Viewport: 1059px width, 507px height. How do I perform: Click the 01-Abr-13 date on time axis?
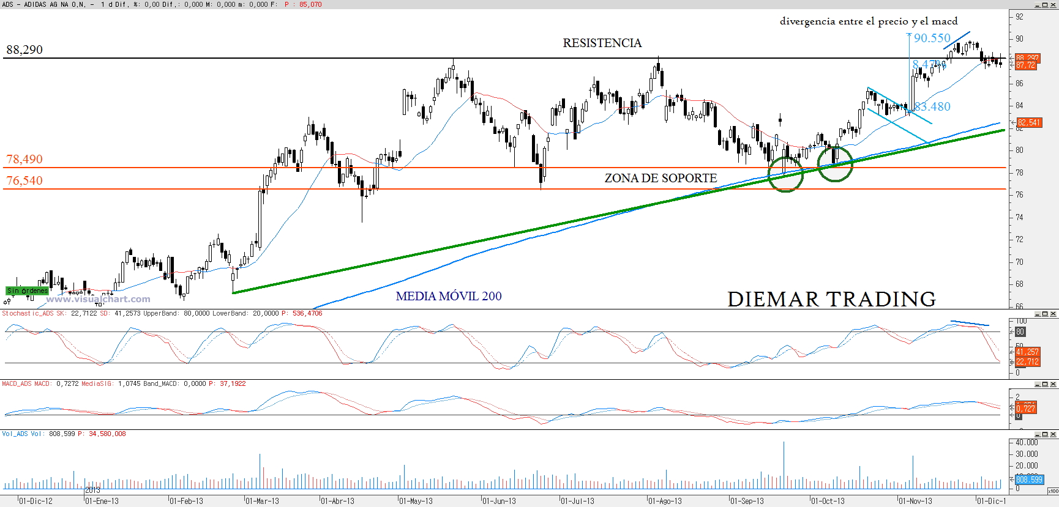[x=337, y=501]
